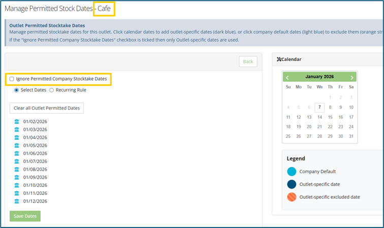The height and width of the screenshot is (228, 384).
Task: Select January 14 in the calendar
Action: (x=319, y=117)
